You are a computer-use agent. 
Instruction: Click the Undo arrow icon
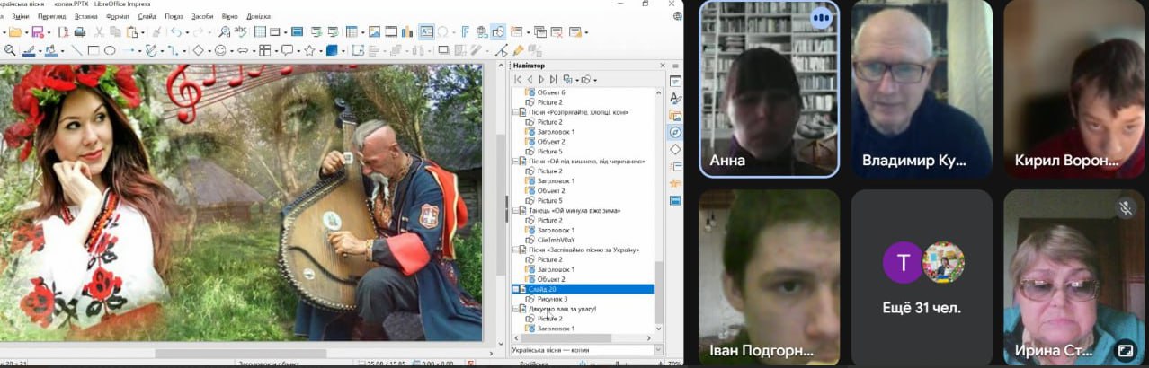pyautogui.click(x=174, y=32)
